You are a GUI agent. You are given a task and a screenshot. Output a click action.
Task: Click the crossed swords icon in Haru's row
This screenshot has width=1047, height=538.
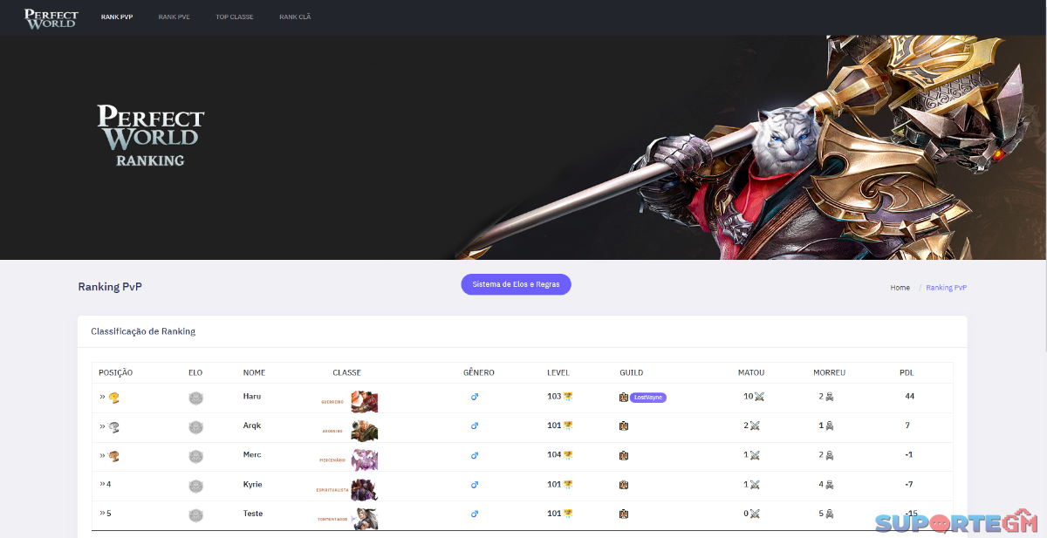click(758, 397)
